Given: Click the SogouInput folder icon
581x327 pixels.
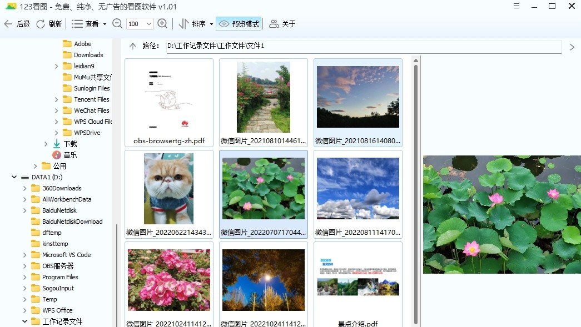Looking at the screenshot, I should pyautogui.click(x=36, y=288).
